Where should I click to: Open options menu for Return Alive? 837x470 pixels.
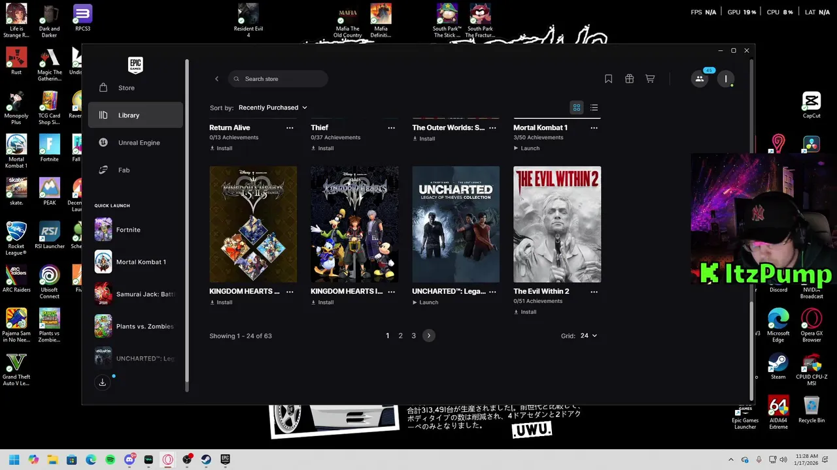tap(290, 128)
